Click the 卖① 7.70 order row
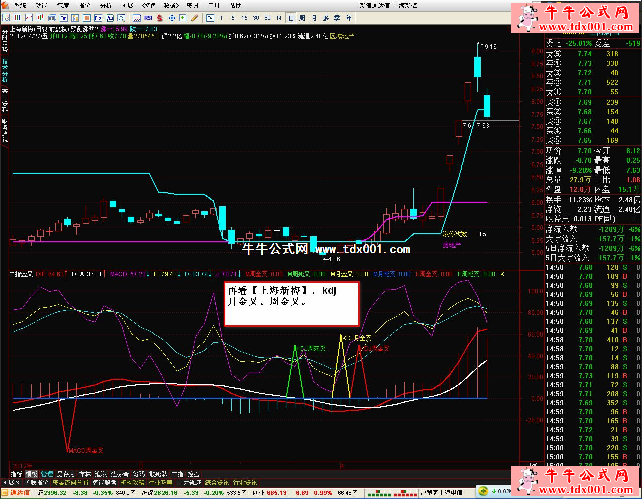642x499 pixels. pyautogui.click(x=593, y=92)
